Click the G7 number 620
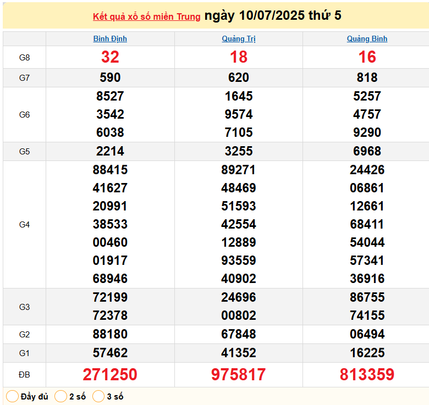Viewport: 429px width, 405px height. (x=239, y=77)
